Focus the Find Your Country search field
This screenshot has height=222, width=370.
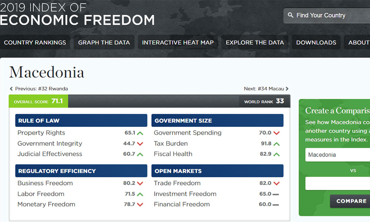pos(327,15)
